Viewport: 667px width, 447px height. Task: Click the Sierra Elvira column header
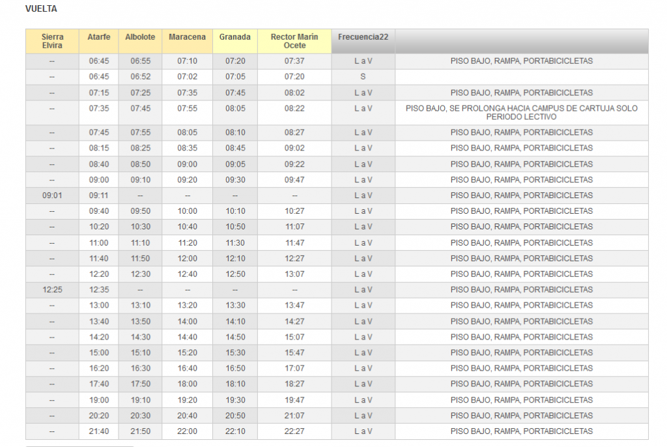point(52,41)
